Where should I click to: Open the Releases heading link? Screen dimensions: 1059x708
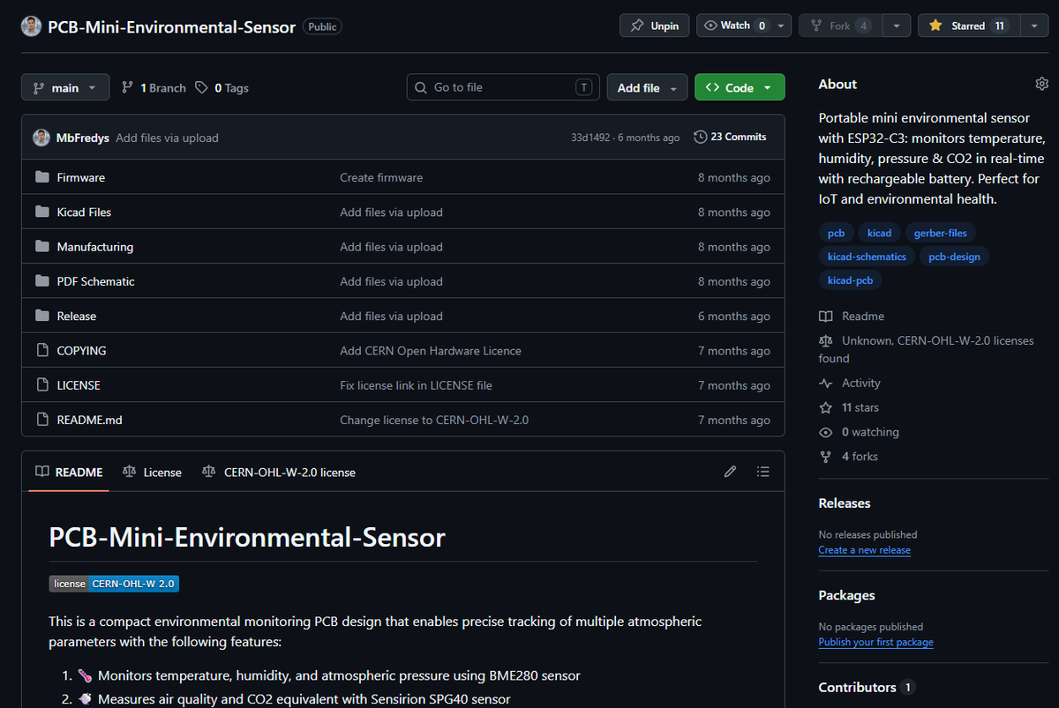845,503
